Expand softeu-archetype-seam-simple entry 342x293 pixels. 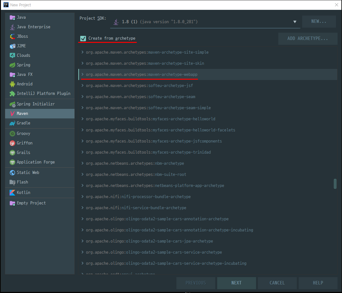point(82,108)
